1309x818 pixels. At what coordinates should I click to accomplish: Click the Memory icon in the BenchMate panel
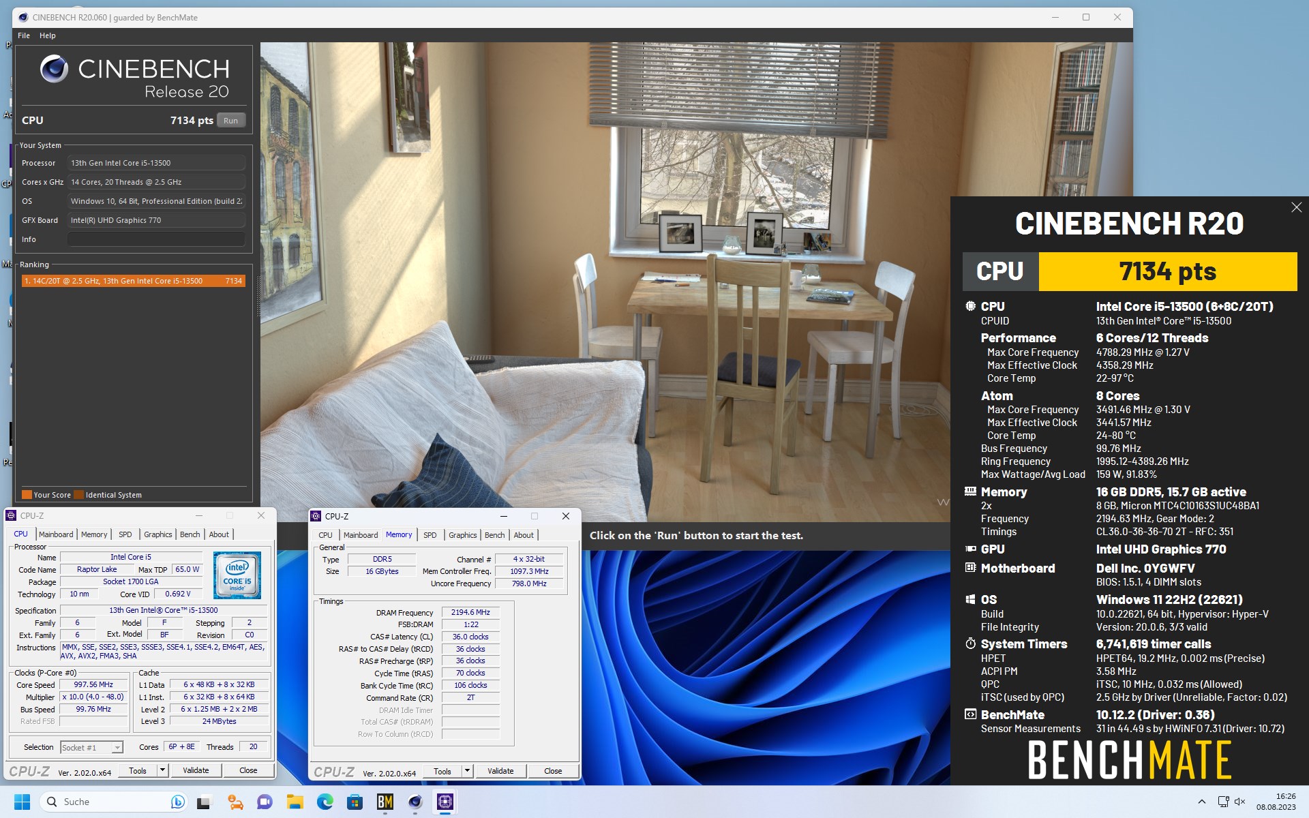[970, 491]
